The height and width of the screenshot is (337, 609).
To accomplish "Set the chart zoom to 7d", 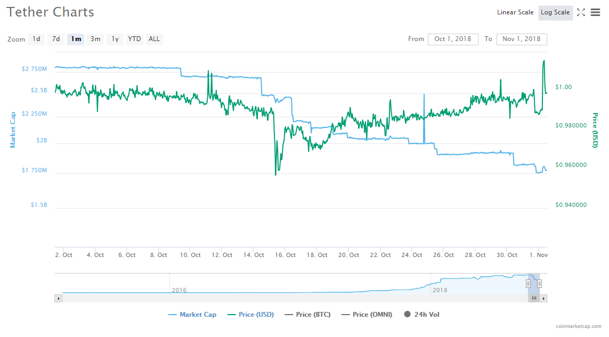I will tap(55, 39).
